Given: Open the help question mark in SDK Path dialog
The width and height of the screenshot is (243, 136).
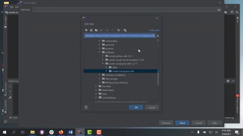Looking at the screenshot, I should pyautogui.click(x=86, y=107).
